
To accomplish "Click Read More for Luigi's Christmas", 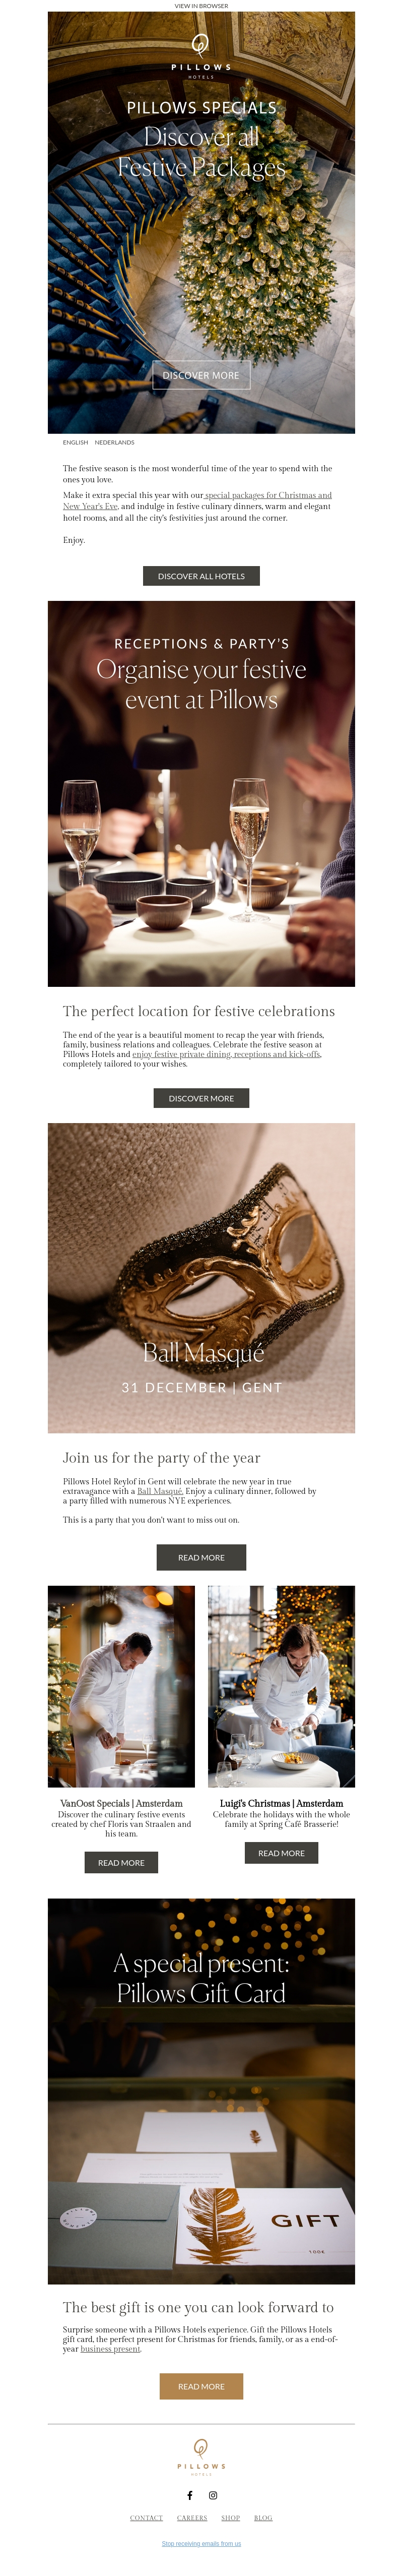I will [281, 1853].
